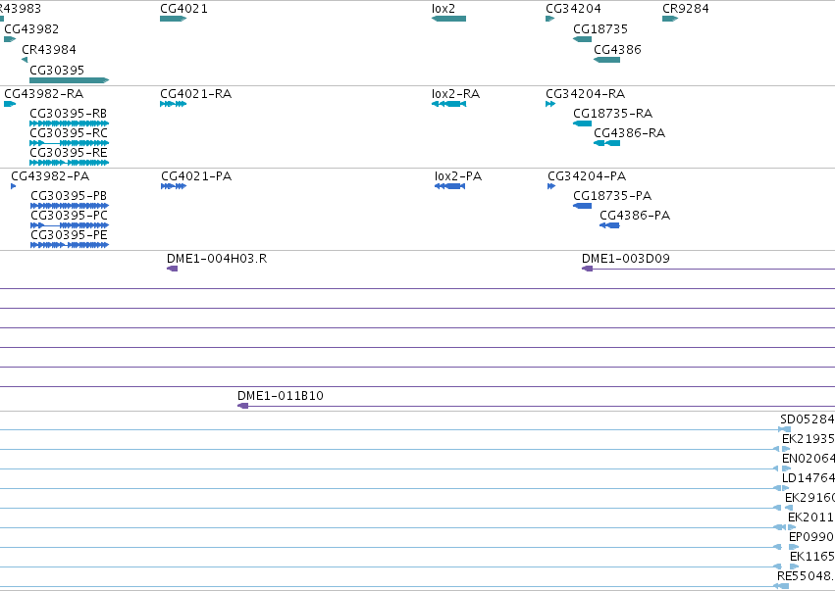Click the CG4021-PA protein label
Image resolution: width=835 pixels, height=591 pixels.
pyautogui.click(x=196, y=176)
